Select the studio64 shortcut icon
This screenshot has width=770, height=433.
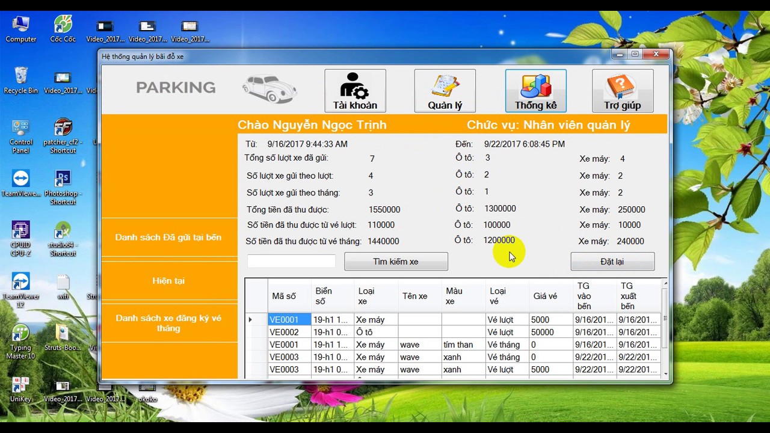pyautogui.click(x=63, y=239)
